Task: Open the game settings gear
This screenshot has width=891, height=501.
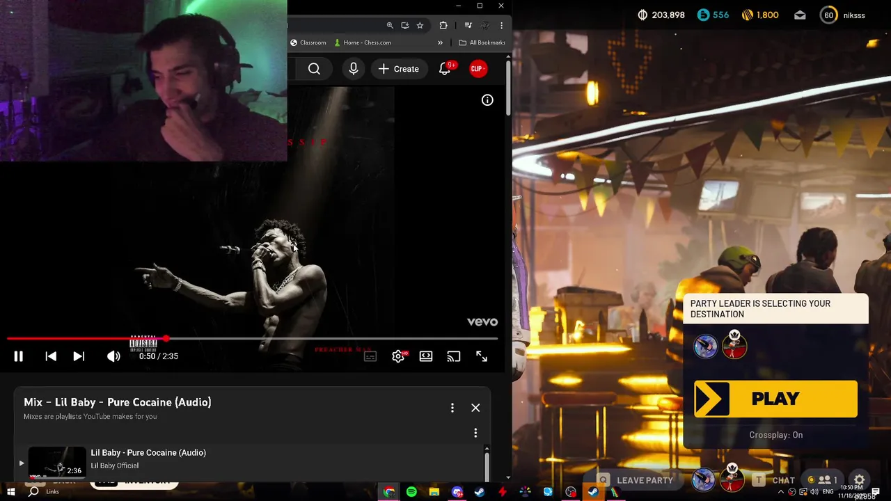Action: coord(860,480)
